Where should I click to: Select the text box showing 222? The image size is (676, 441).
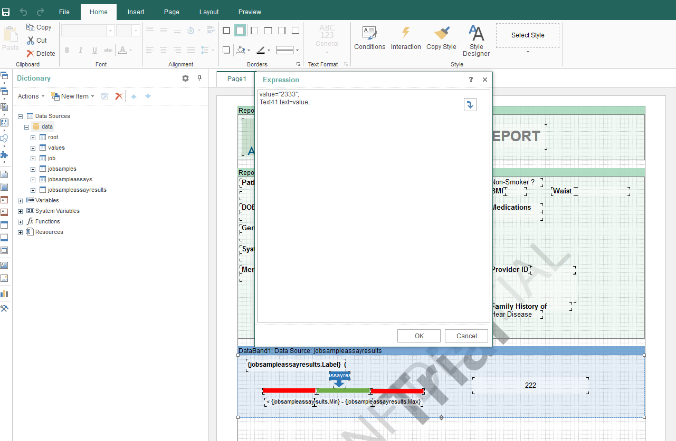click(530, 385)
